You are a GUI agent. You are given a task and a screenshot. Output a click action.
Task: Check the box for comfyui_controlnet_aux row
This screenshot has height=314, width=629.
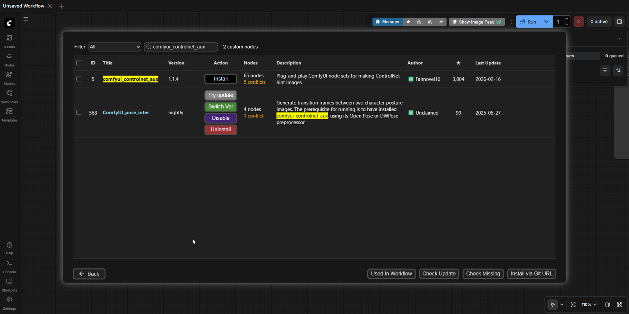tap(79, 79)
